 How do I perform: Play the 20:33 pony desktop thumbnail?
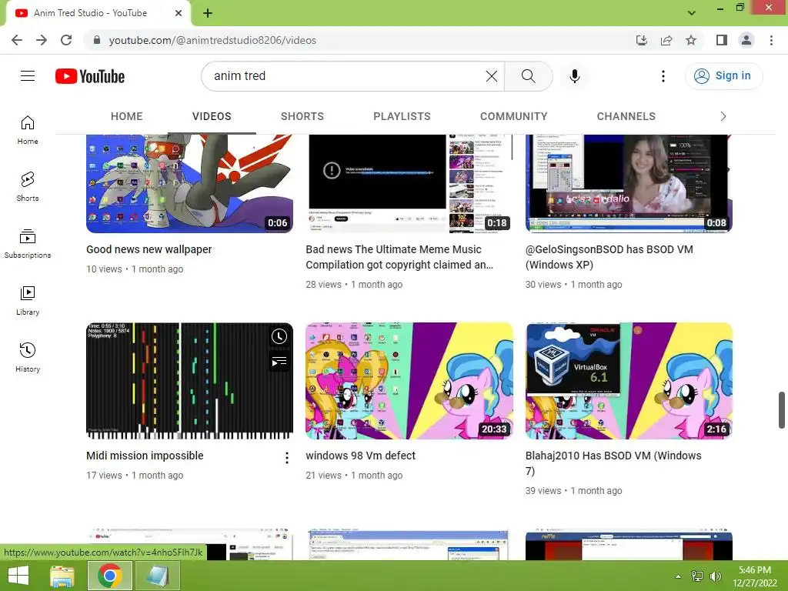[409, 381]
